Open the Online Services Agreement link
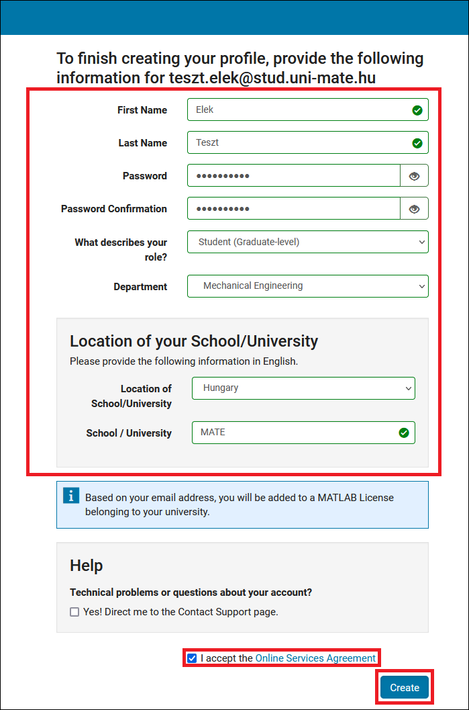 (315, 658)
